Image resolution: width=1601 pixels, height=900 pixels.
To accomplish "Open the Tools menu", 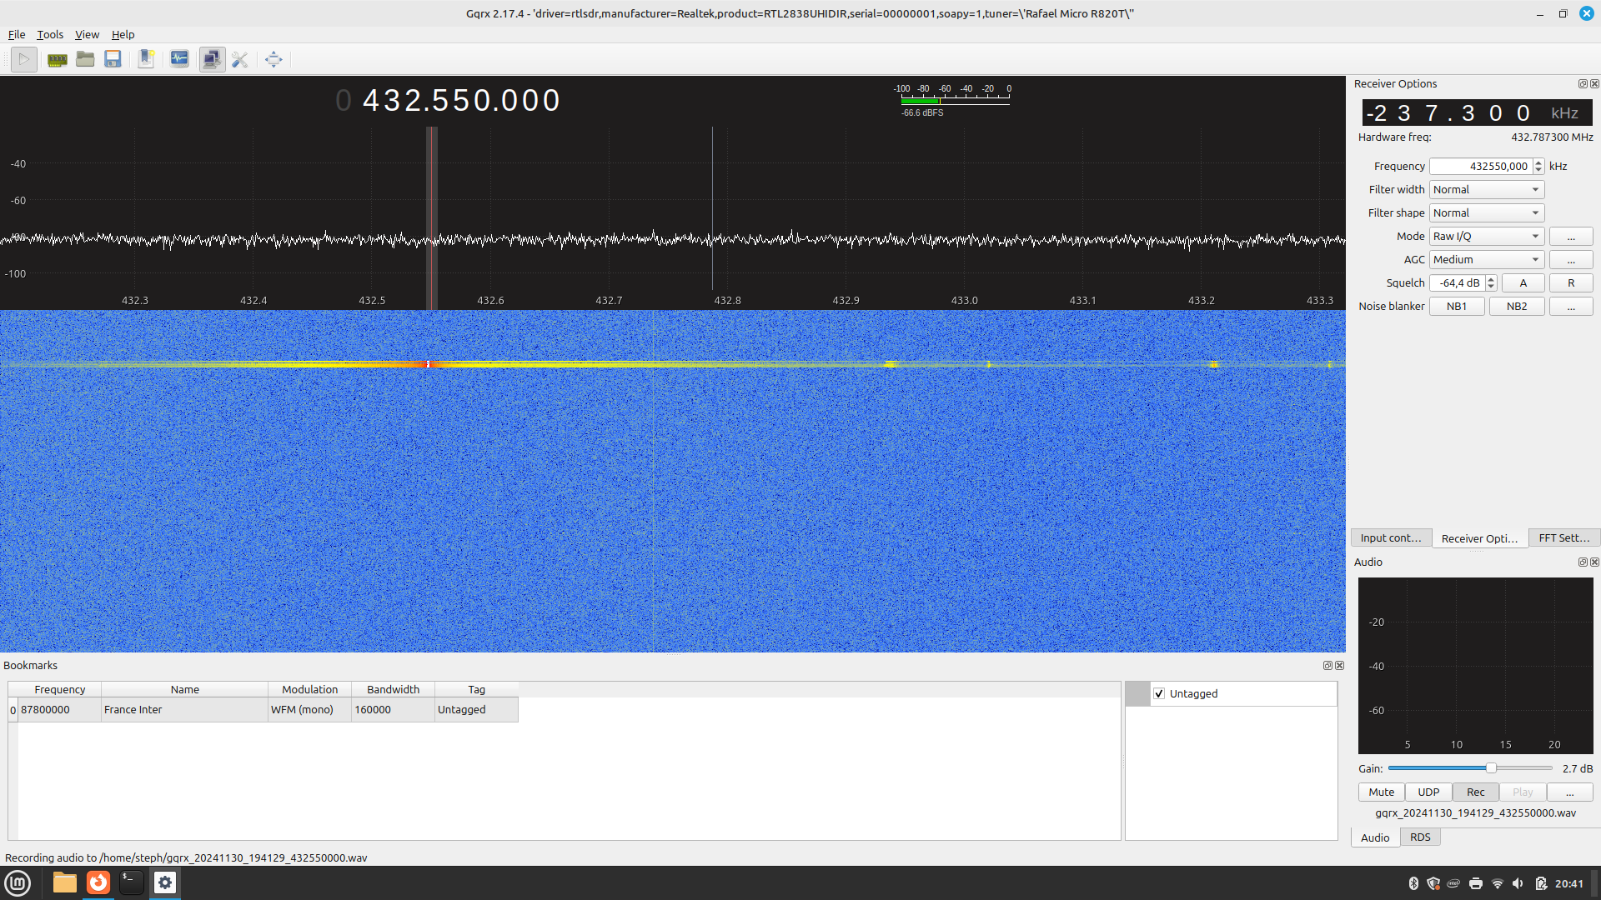I will tap(49, 34).
